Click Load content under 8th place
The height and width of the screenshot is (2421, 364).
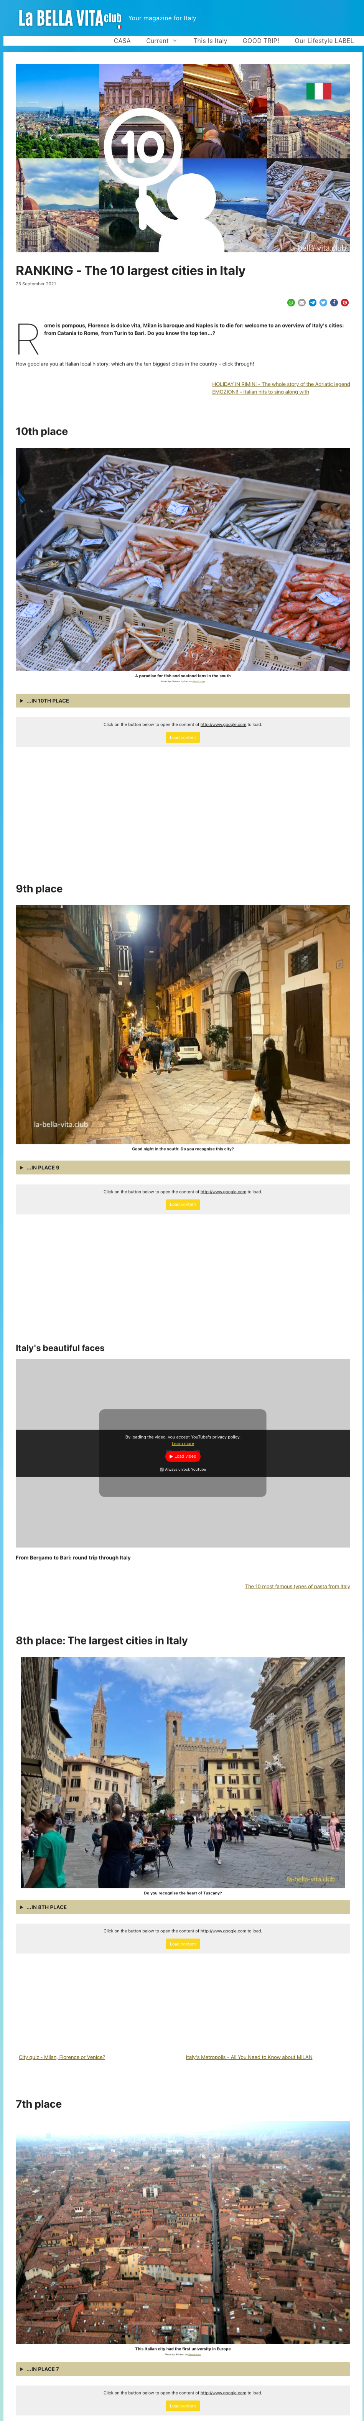coord(183,1944)
